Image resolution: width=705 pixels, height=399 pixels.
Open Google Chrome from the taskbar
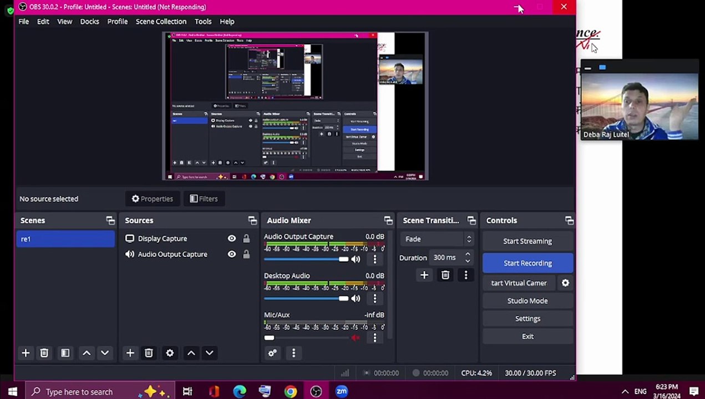[291, 392]
